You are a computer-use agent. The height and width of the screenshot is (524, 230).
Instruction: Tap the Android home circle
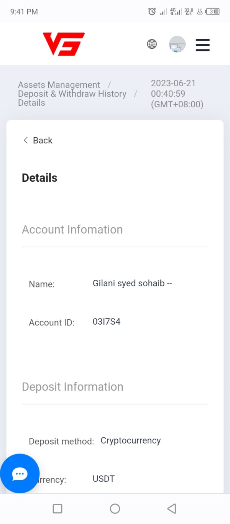click(115, 509)
